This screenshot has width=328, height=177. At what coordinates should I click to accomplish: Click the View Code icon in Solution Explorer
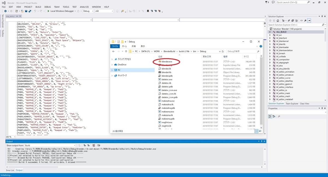[x=301, y=20]
